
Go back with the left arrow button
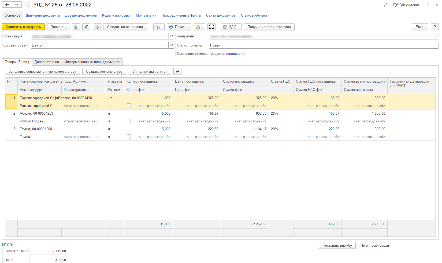pyautogui.click(x=7, y=5)
